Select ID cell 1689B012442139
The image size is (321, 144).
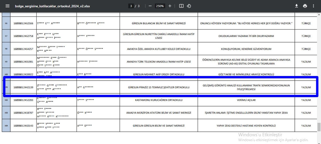coord(24,87)
